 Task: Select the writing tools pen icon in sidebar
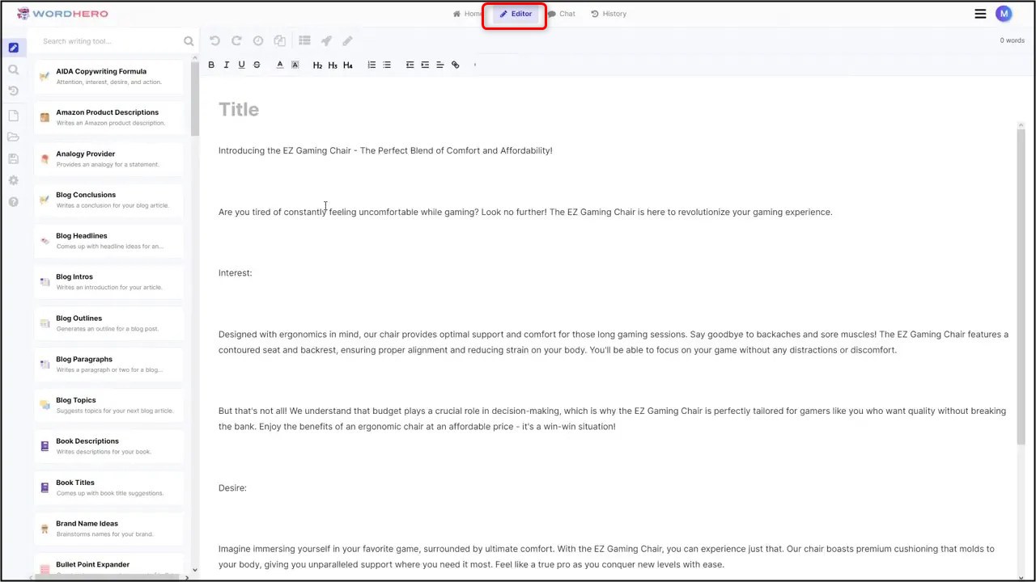coord(13,48)
